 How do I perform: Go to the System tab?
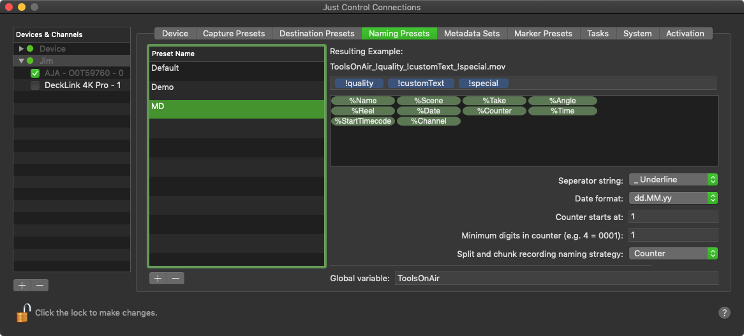(x=637, y=34)
